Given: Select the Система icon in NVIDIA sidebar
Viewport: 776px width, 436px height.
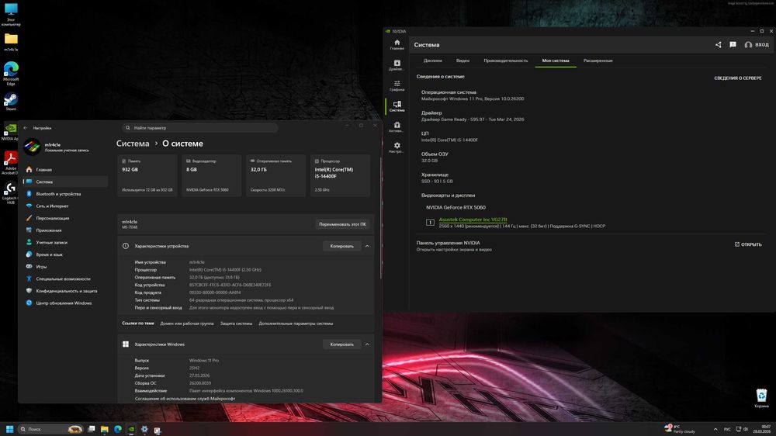Looking at the screenshot, I should pos(397,106).
